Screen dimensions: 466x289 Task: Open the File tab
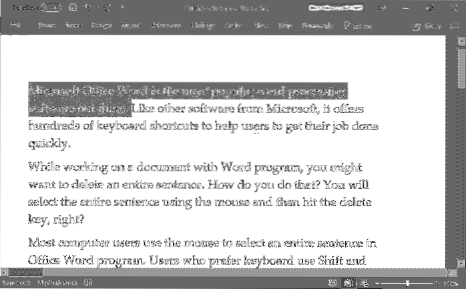pyautogui.click(x=15, y=25)
